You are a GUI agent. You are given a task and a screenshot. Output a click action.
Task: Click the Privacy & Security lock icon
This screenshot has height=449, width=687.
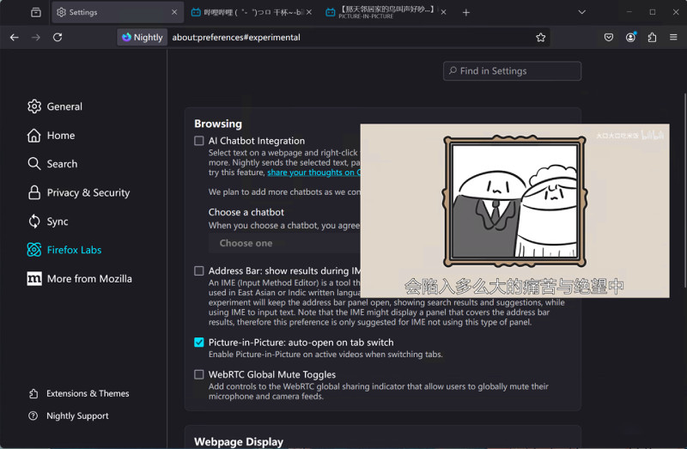coord(34,193)
